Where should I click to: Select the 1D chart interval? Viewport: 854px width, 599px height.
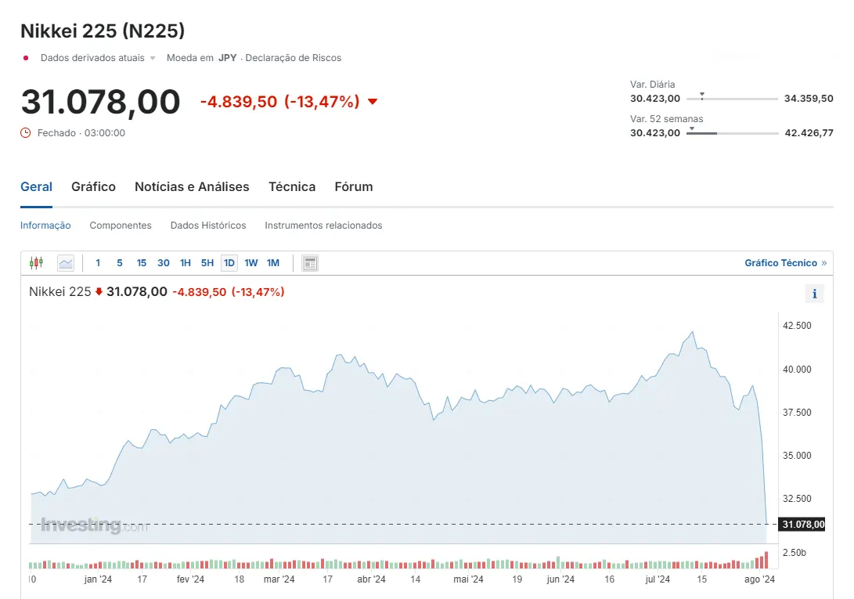[229, 263]
